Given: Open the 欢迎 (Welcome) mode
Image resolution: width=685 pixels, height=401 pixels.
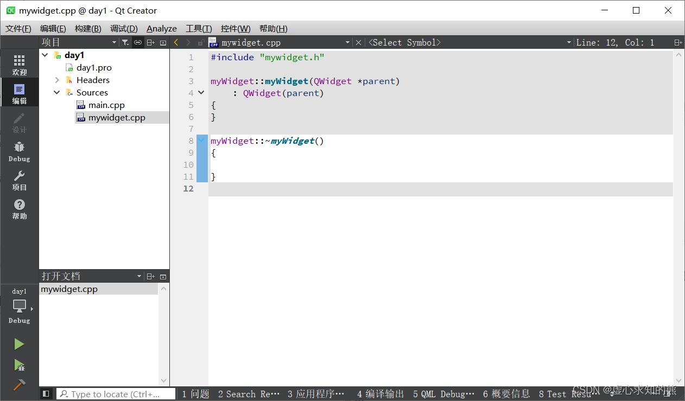Looking at the screenshot, I should [19, 65].
